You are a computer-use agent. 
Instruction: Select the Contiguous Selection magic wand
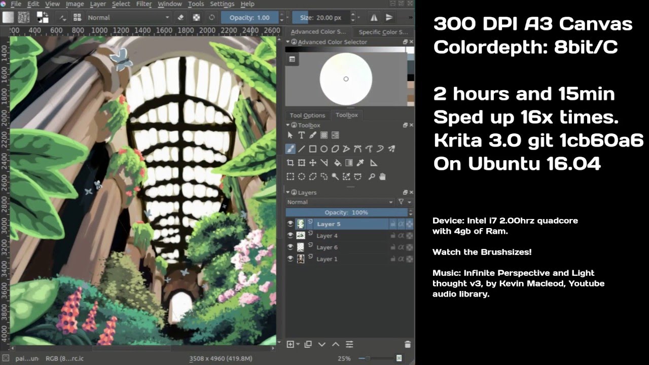coord(335,176)
